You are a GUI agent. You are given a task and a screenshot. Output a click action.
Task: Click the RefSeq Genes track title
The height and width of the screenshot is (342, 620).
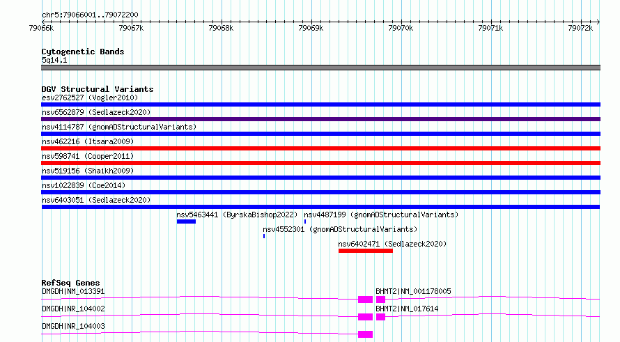tap(70, 283)
